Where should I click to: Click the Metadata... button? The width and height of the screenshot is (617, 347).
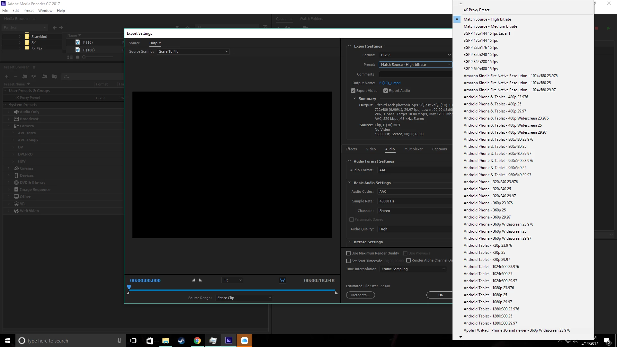coord(360,295)
